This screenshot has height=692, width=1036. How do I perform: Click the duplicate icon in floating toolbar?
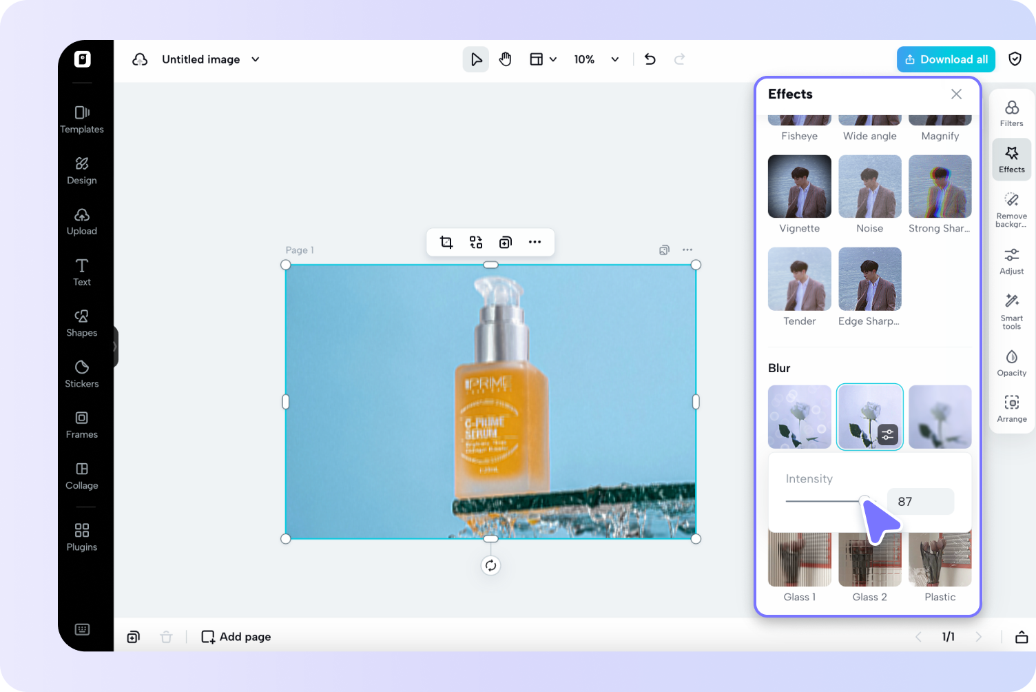[506, 242]
